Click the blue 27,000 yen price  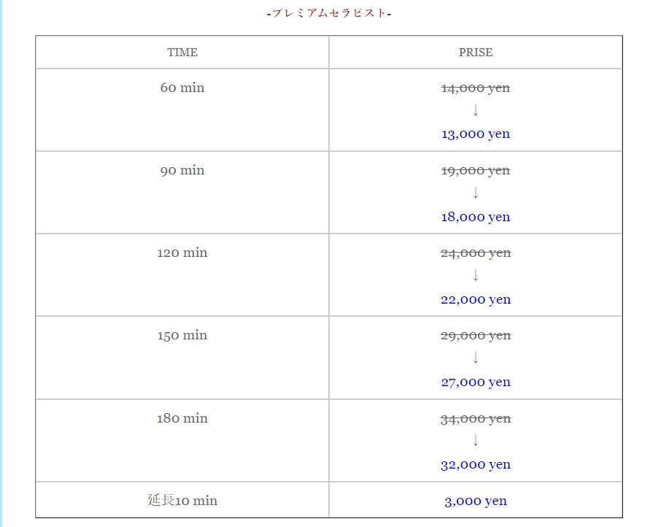coord(476,382)
